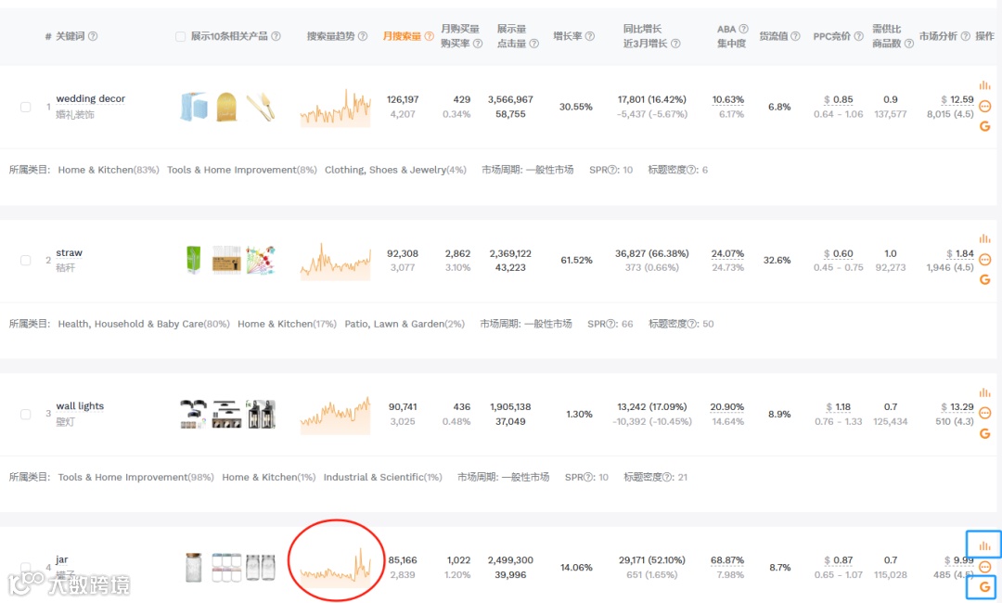This screenshot has height=603, width=1002.
Task: Click gold arch wedding decor thumbnail
Action: coord(227,107)
